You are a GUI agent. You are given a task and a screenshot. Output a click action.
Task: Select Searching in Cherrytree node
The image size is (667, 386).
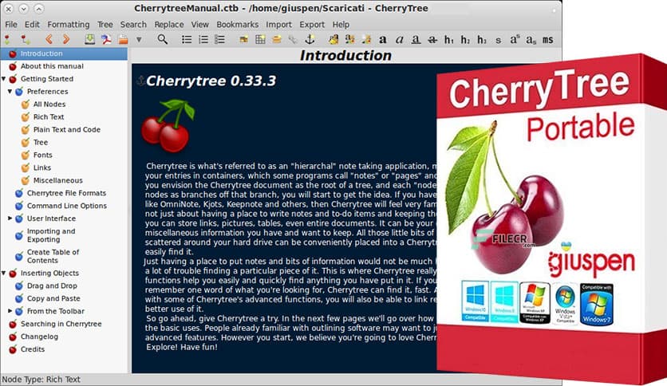coord(61,324)
